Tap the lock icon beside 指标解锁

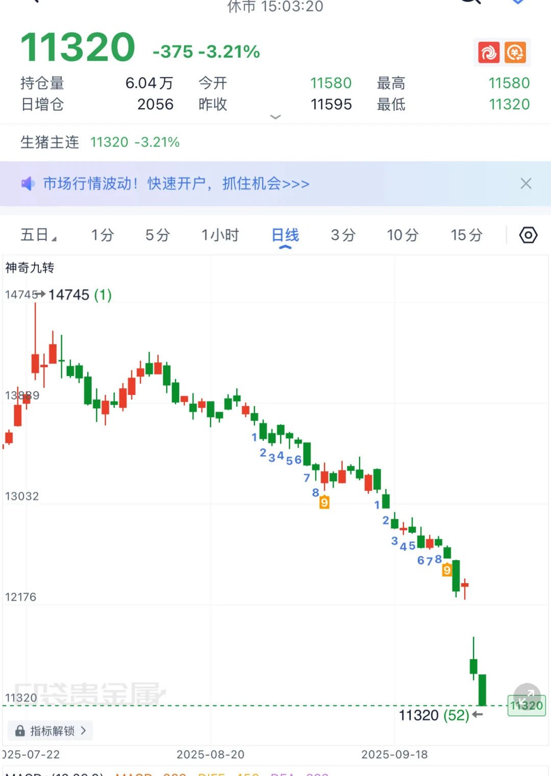point(20,731)
